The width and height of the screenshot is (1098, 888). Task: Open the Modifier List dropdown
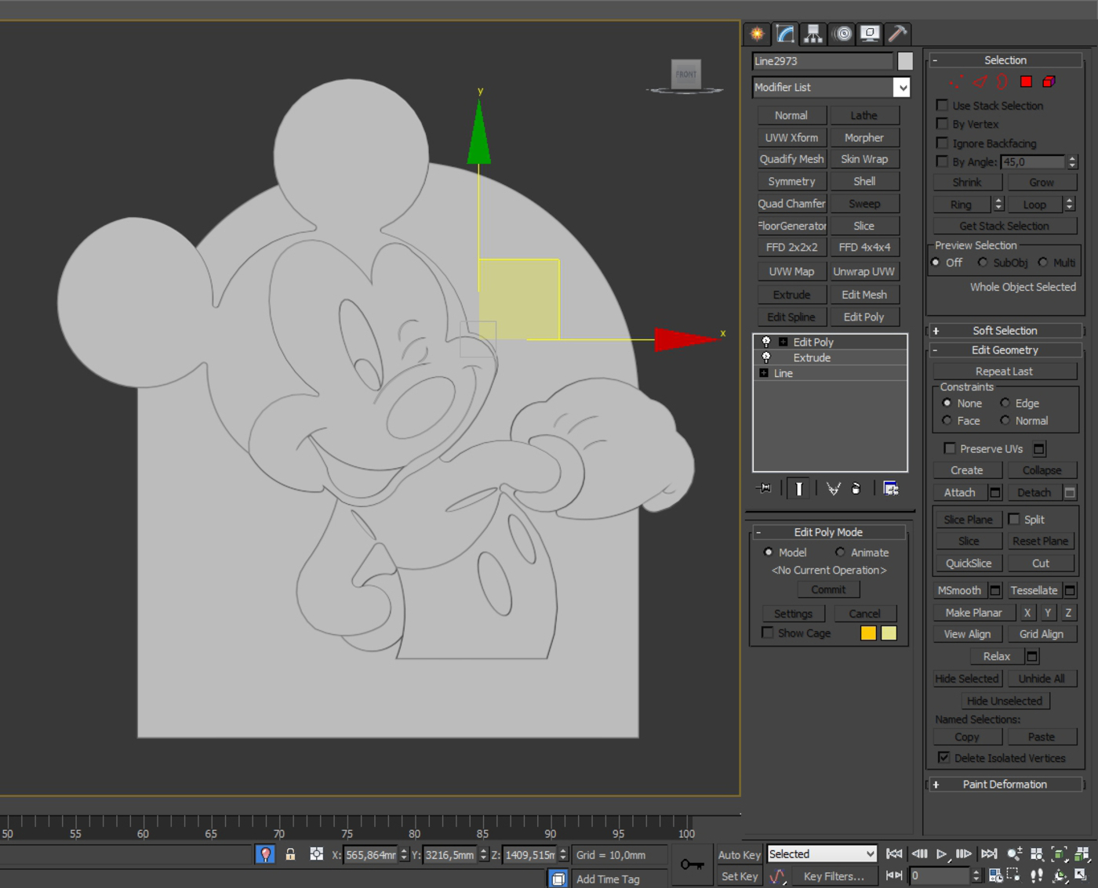pyautogui.click(x=902, y=87)
